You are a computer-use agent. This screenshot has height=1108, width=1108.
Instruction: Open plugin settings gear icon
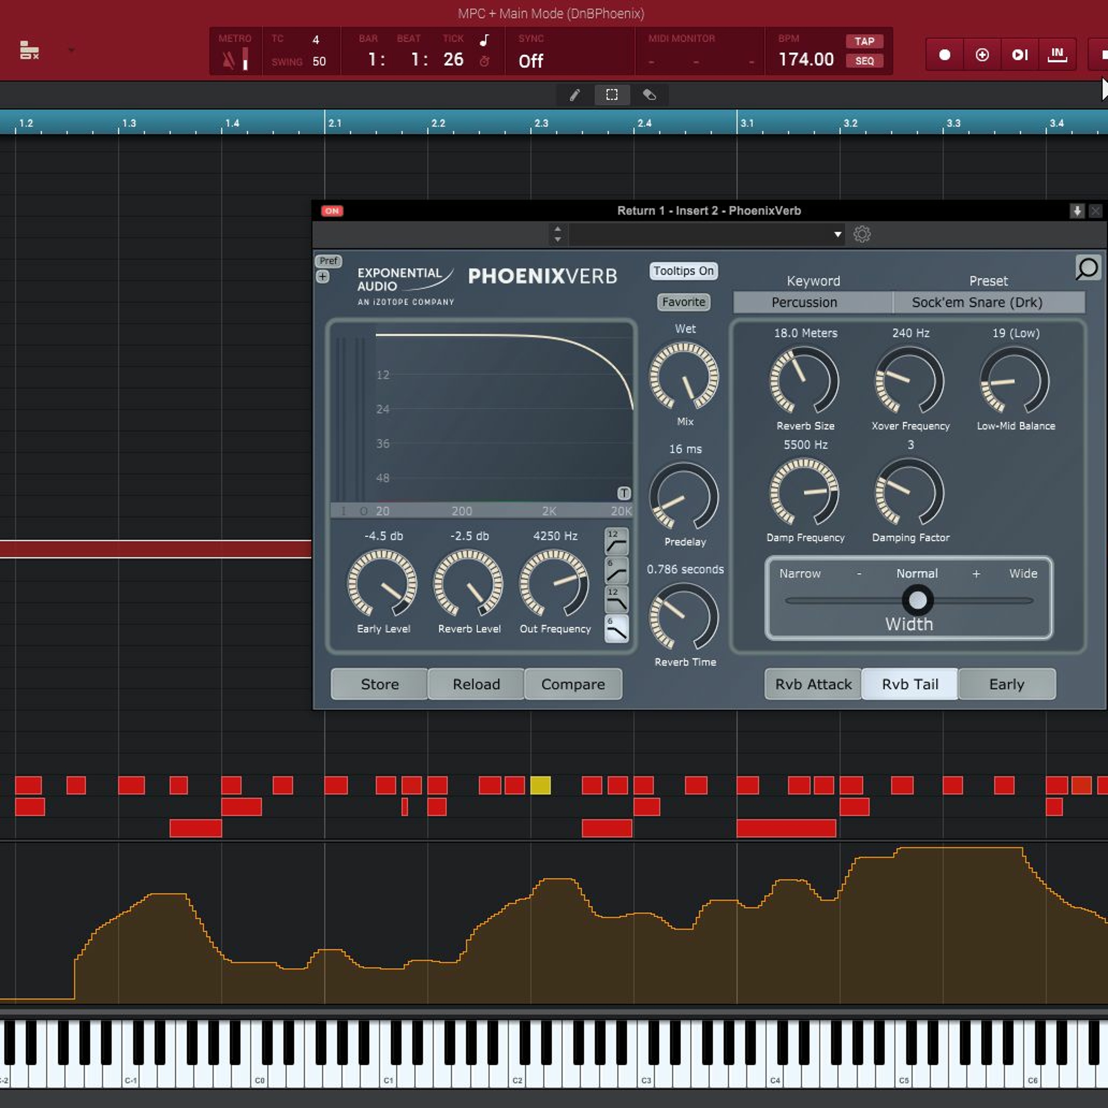click(x=861, y=234)
